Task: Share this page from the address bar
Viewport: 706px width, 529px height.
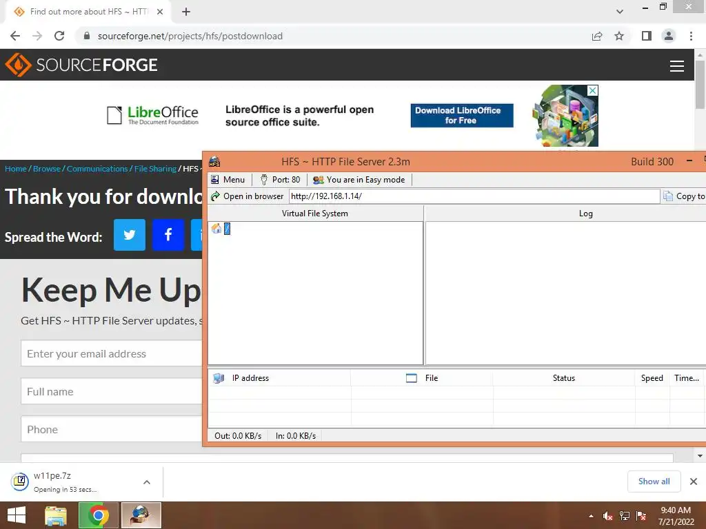Action: pos(597,36)
